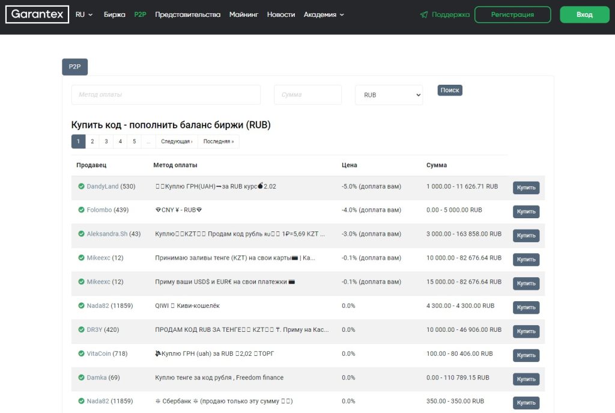Click the Метод оплаты column header
The image size is (615, 413).
coord(175,165)
